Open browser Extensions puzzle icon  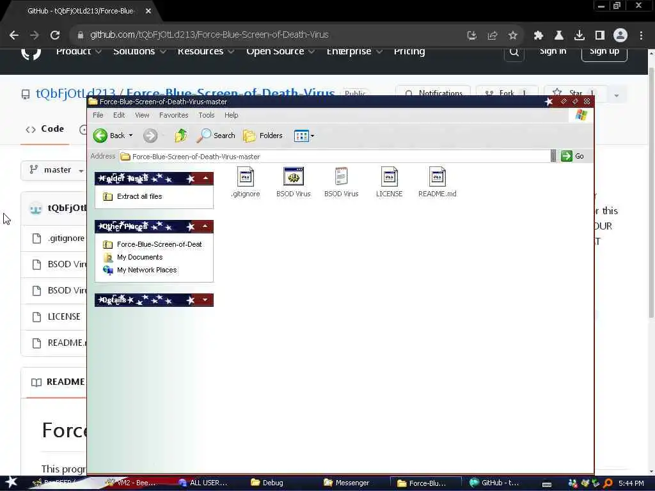pos(538,36)
